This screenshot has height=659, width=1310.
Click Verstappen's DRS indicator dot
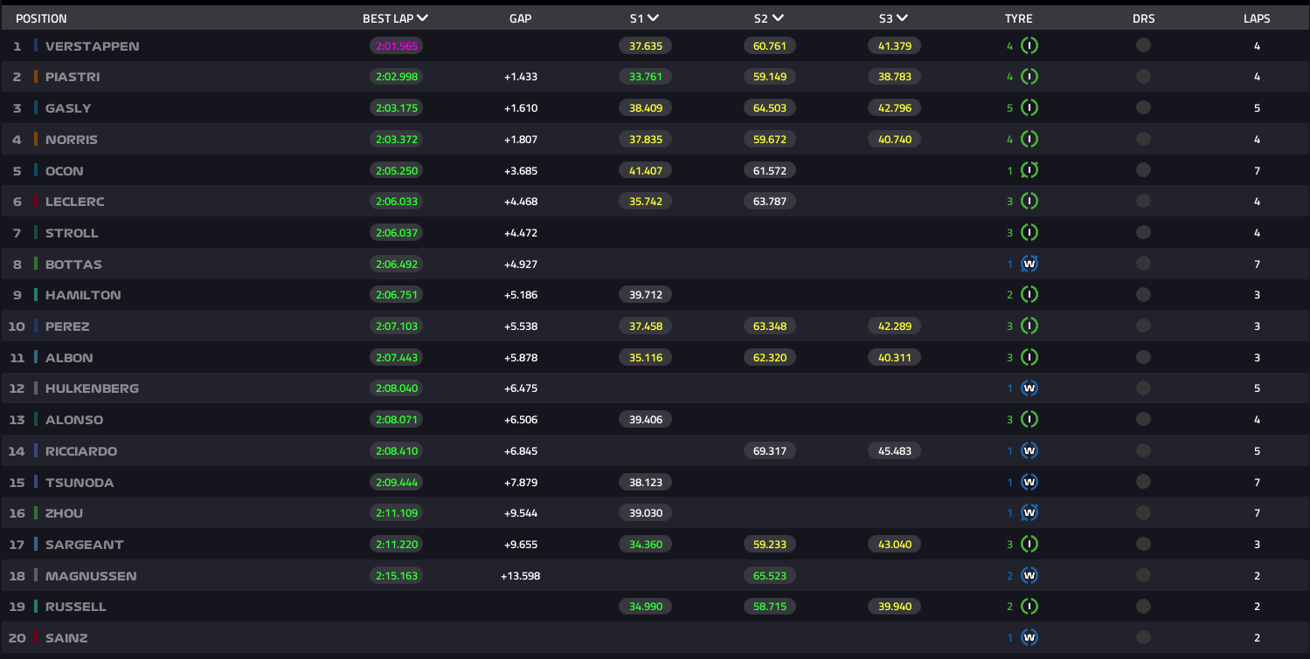[1143, 46]
